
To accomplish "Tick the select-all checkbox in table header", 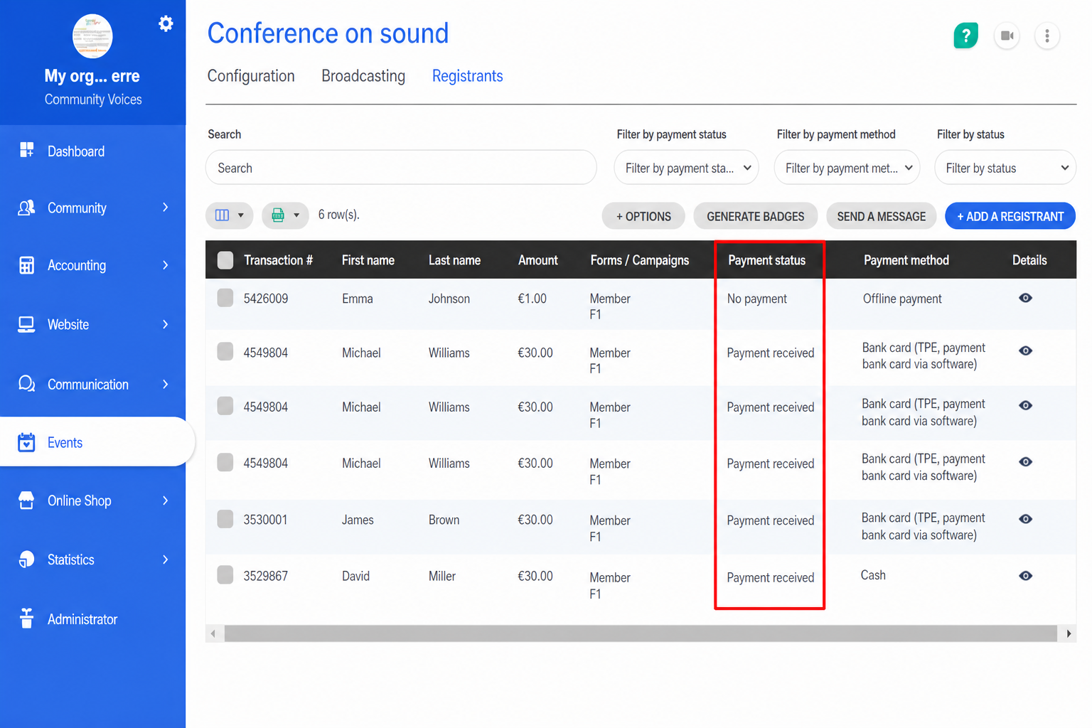I will point(225,260).
